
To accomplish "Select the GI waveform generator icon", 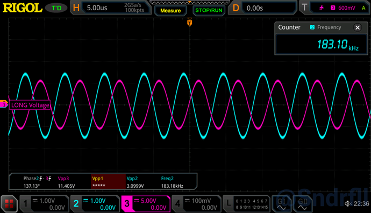I will pos(282,204).
